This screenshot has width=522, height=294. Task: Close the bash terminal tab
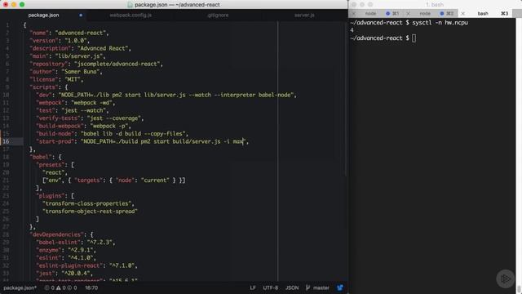click(x=462, y=13)
